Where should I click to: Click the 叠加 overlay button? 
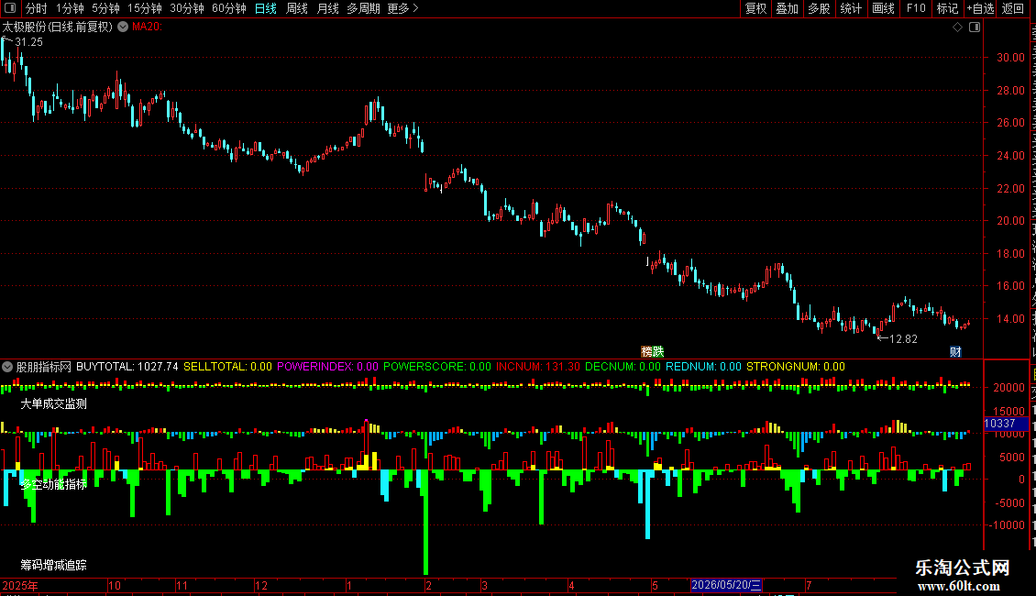788,8
